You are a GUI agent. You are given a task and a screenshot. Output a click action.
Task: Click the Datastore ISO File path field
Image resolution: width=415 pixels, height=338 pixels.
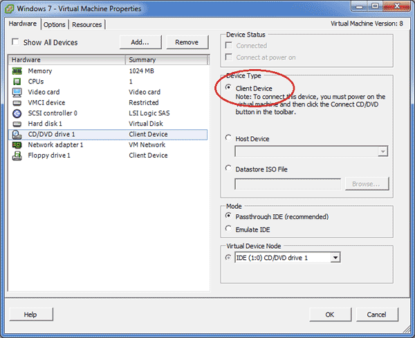pyautogui.click(x=288, y=184)
